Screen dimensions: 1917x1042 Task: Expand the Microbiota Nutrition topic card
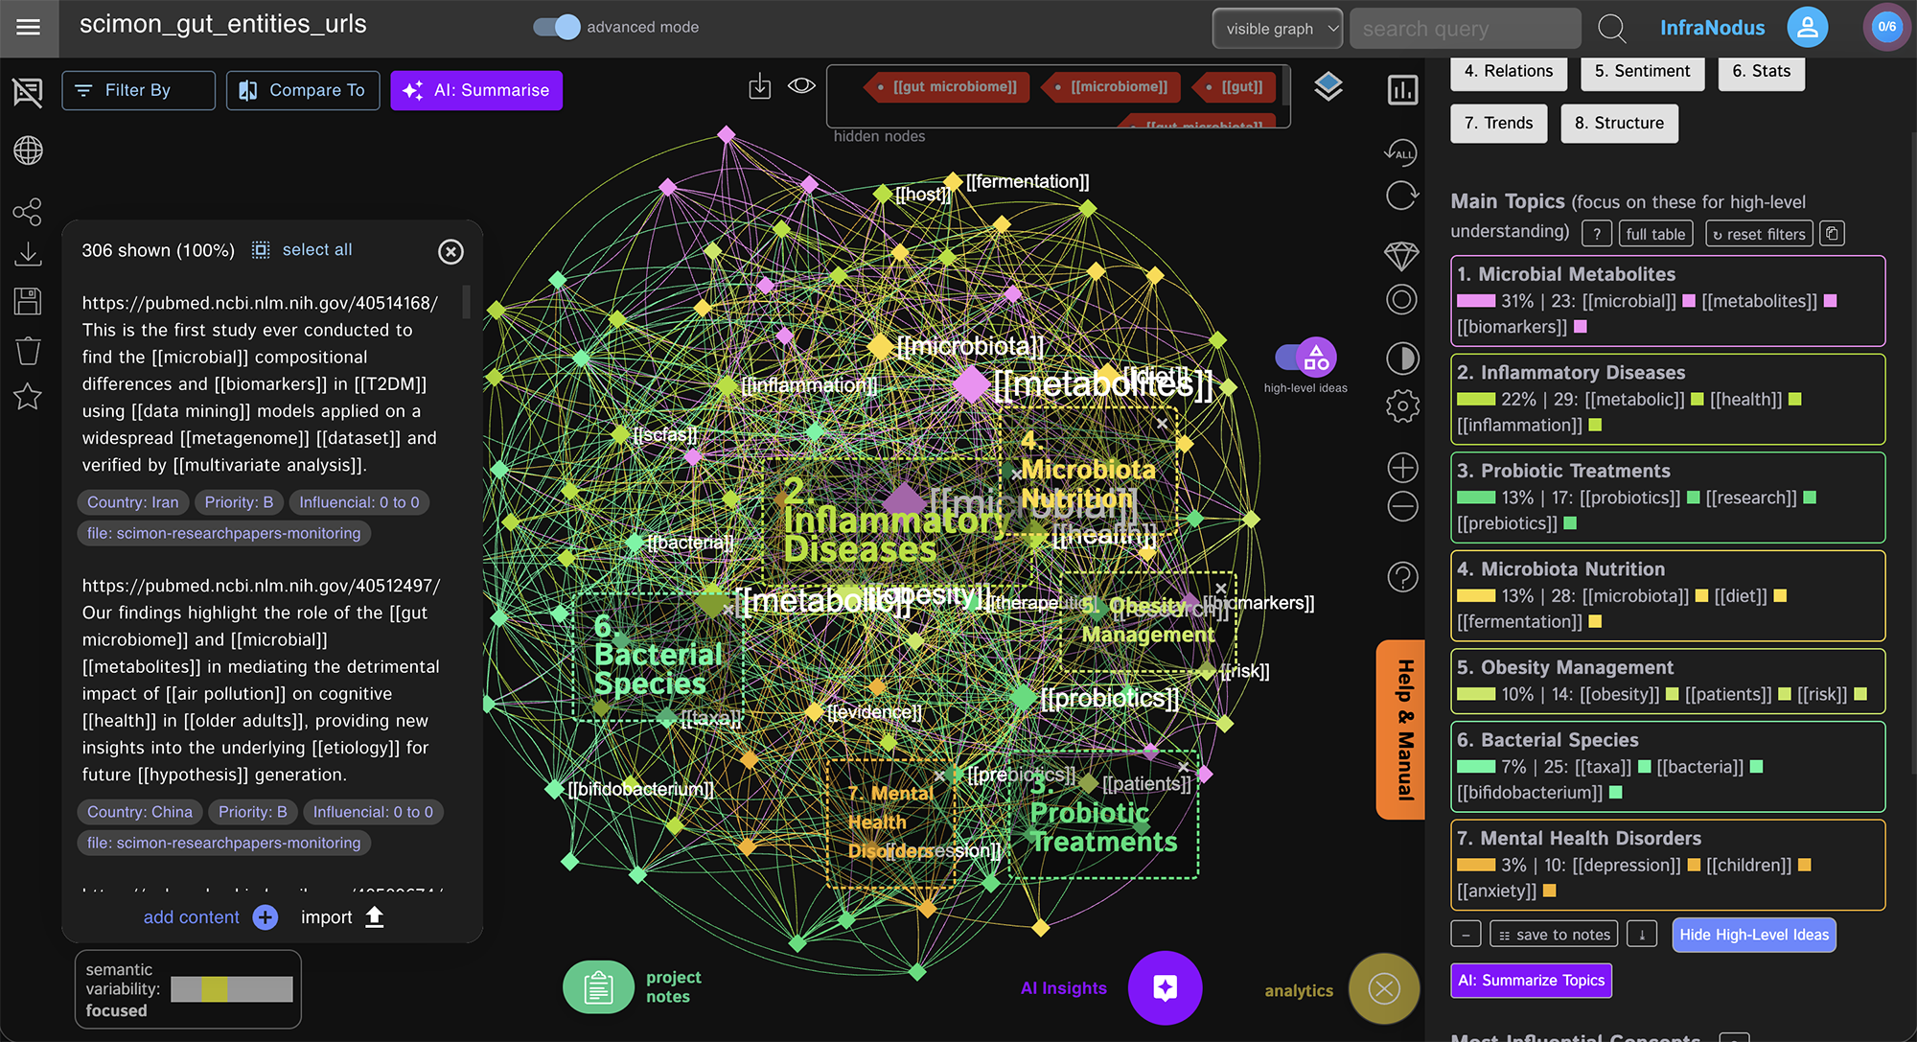(1668, 595)
